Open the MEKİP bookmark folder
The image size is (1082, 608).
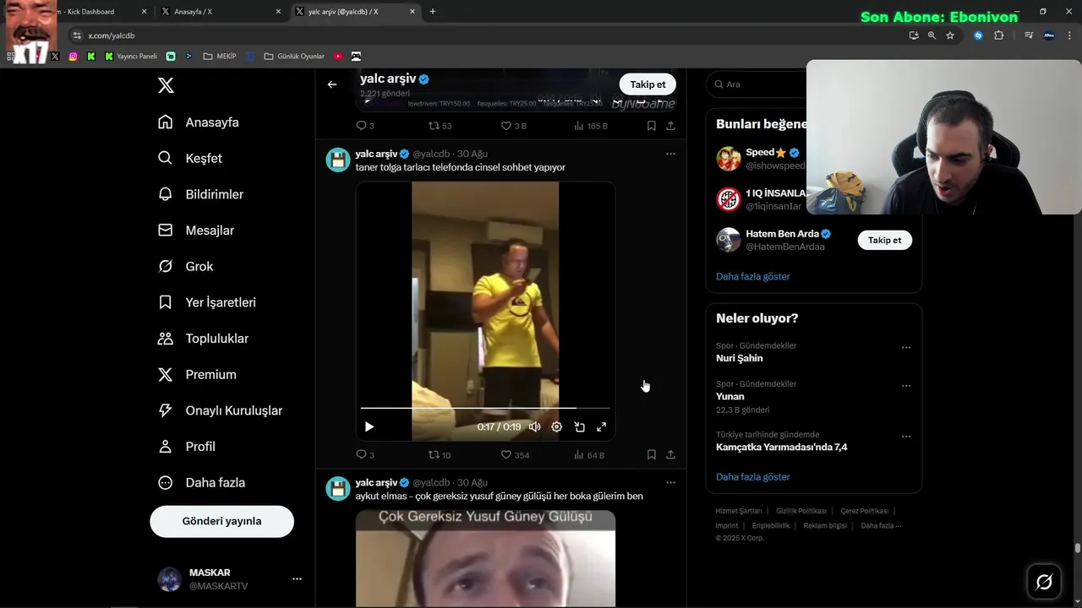[x=220, y=57]
